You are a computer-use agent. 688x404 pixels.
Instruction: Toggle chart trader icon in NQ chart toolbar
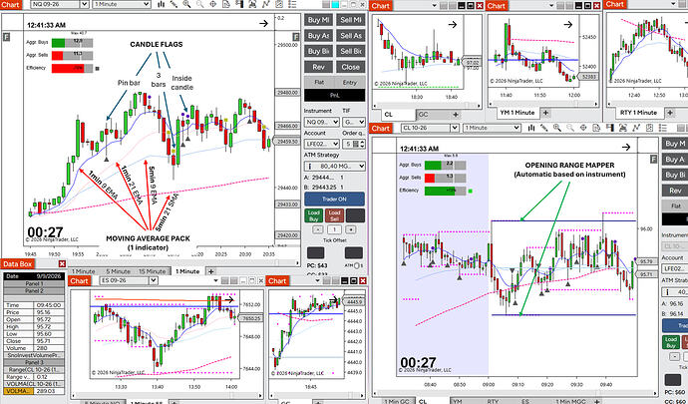coord(239,4)
